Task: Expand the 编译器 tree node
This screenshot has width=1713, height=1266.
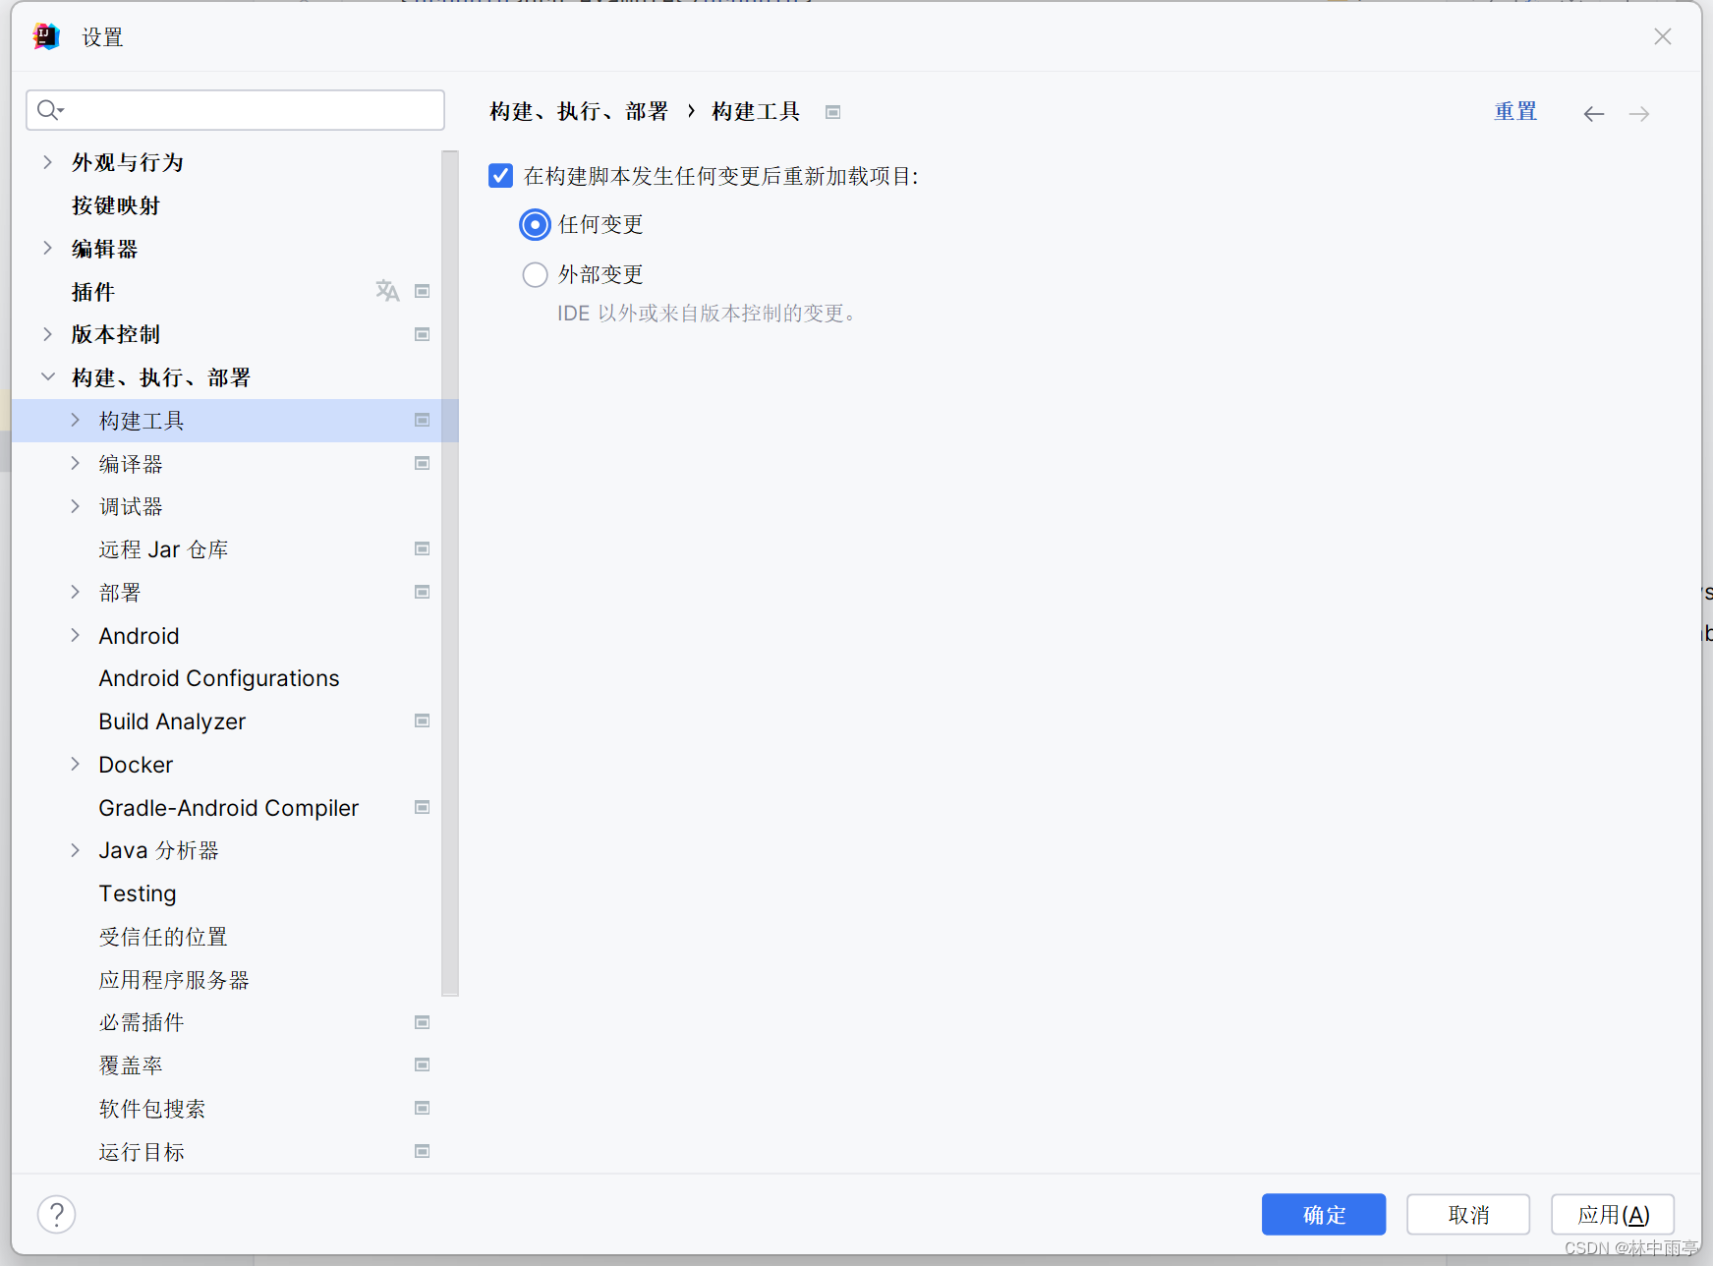Action: pos(75,463)
